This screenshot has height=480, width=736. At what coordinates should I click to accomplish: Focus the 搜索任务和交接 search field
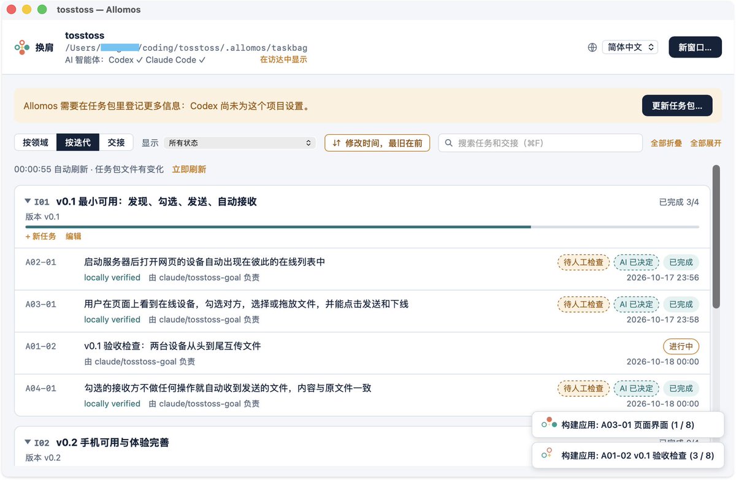540,143
